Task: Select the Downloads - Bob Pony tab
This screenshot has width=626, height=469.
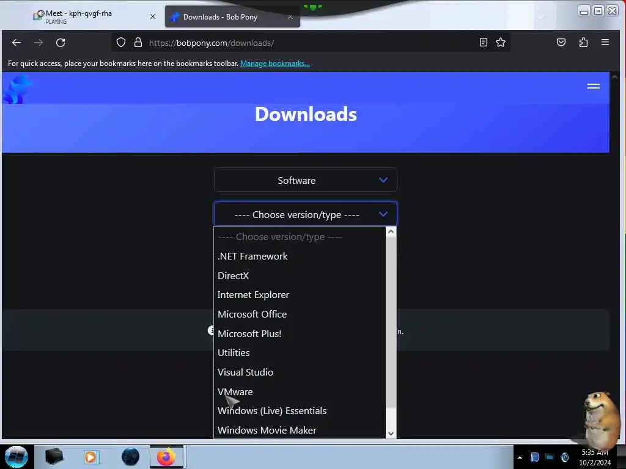Action: pyautogui.click(x=232, y=16)
